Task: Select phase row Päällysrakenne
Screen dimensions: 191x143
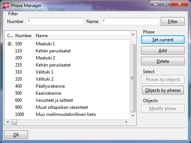Action: tap(67, 86)
